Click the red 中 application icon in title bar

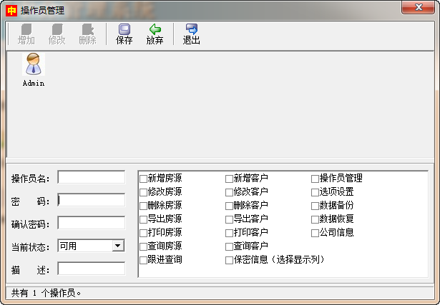[11, 11]
